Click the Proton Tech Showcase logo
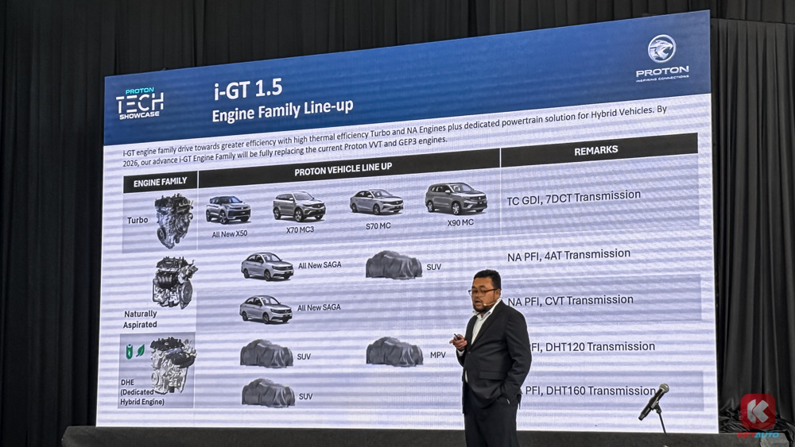 click(x=140, y=103)
